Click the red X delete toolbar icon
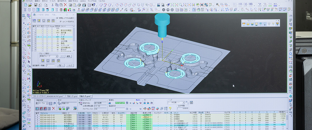The image size is (312, 130). click(65, 5)
